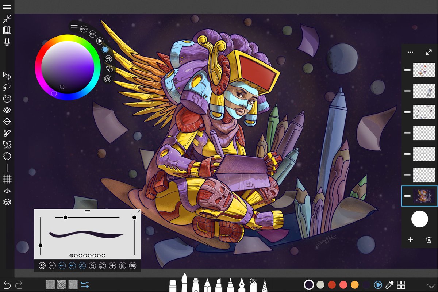Switch the color editor to RGB mode
438x292 pixels.
point(92,34)
